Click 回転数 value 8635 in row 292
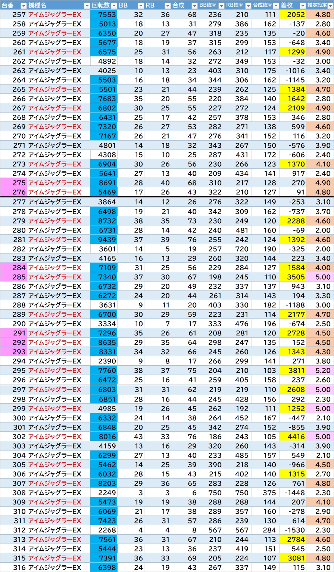This screenshot has height=572, width=334. coord(104,342)
